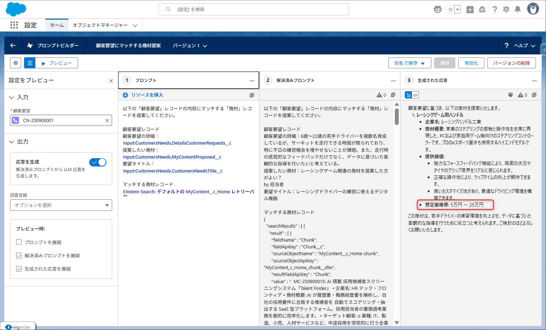Screen dimensions: 546x330
Task: Open the notifications bell
Action: tap(518, 9)
